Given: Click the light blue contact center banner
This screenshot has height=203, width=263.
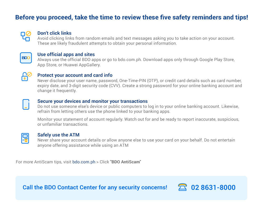Looking at the screenshot, I should pos(131,188).
